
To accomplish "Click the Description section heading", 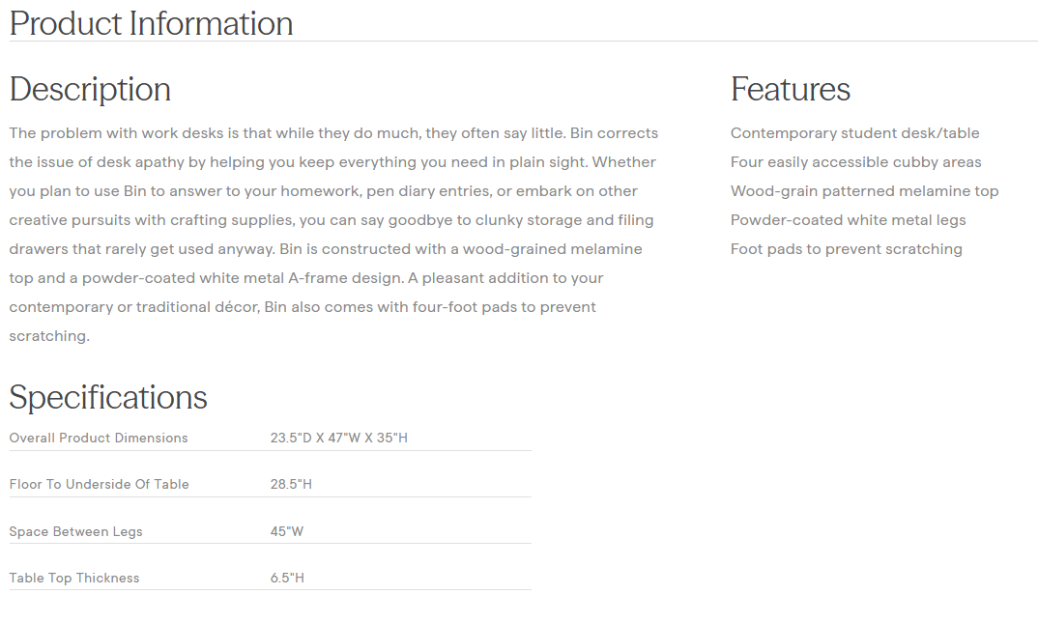I will click(90, 90).
